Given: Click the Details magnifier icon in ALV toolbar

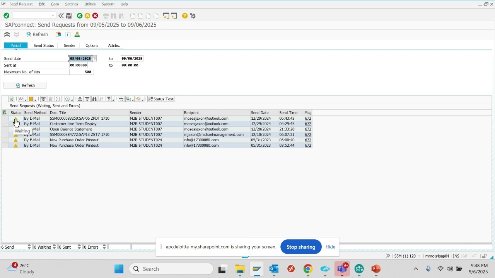Looking at the screenshot, I should pyautogui.click(x=12, y=99).
